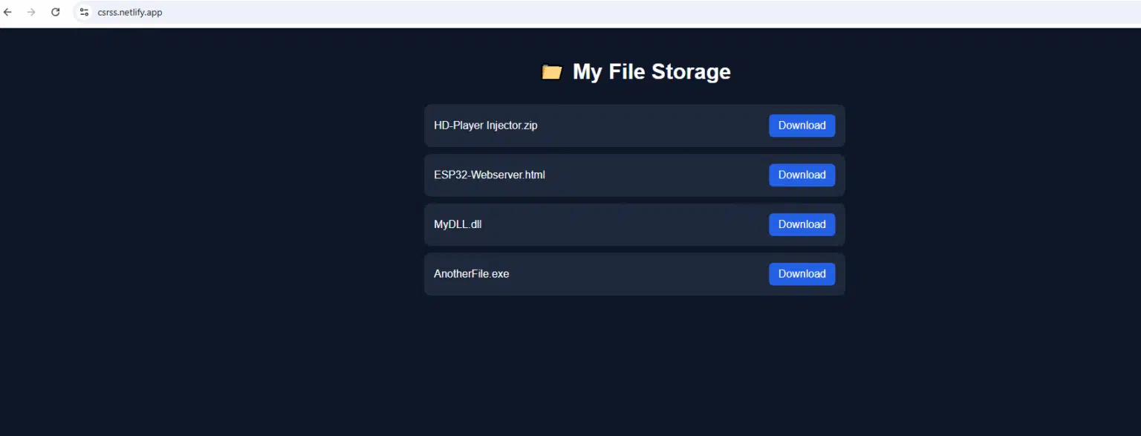The image size is (1141, 436).
Task: Download ESP32-Webserver.html
Action: click(802, 175)
